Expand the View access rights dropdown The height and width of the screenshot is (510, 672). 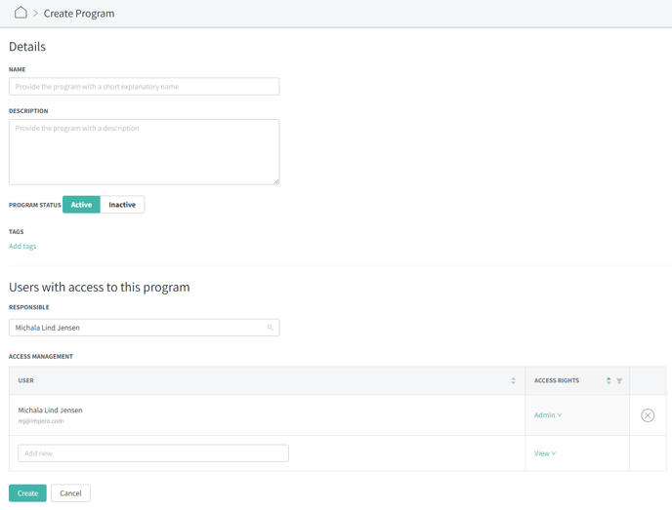click(545, 453)
